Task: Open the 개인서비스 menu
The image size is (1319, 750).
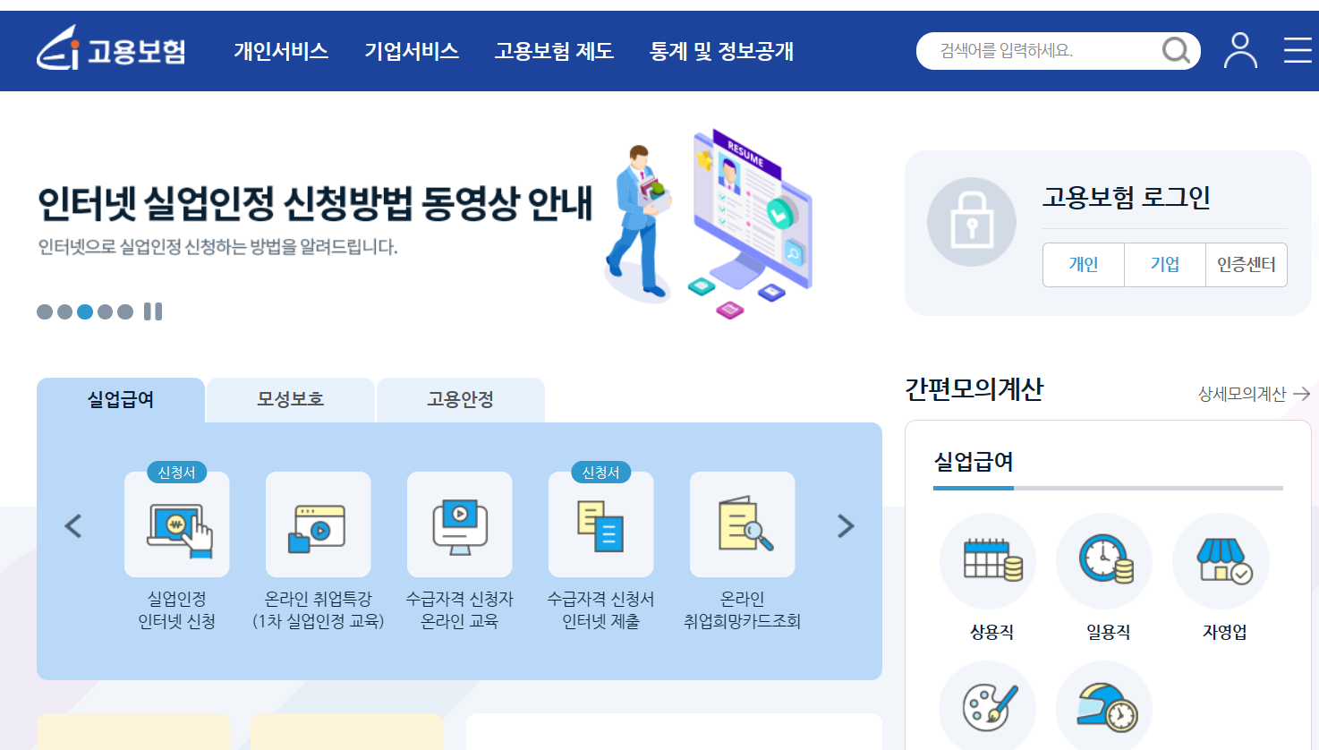Action: 281,52
